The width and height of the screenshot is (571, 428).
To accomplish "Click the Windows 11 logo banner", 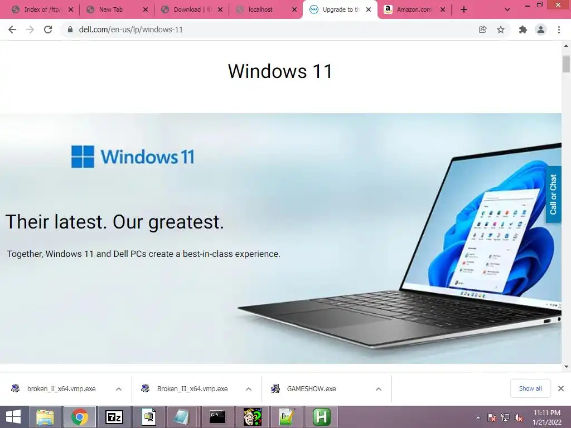I will 133,157.
